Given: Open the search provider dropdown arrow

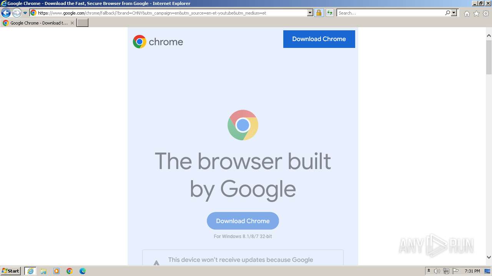Looking at the screenshot, I should pyautogui.click(x=454, y=13).
